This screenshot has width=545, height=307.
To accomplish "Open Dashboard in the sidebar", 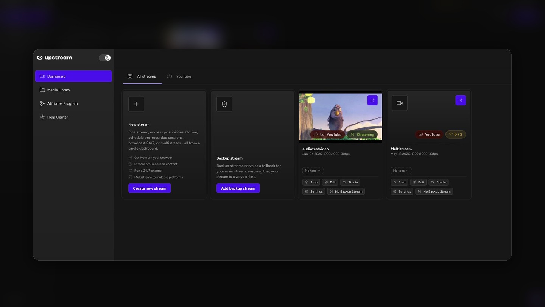I will coord(73,76).
